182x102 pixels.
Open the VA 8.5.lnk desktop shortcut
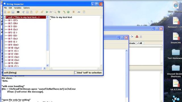(176, 85)
